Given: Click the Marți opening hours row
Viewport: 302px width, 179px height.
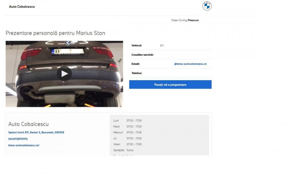Looking at the screenshot, I should click(x=127, y=126).
